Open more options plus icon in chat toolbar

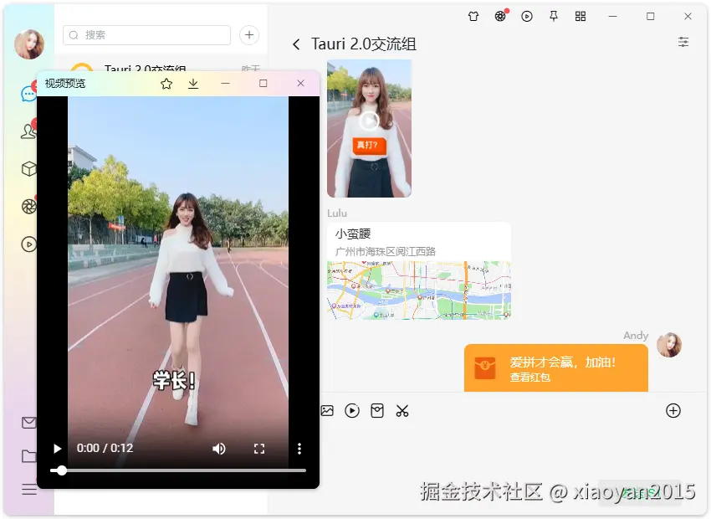(x=673, y=410)
